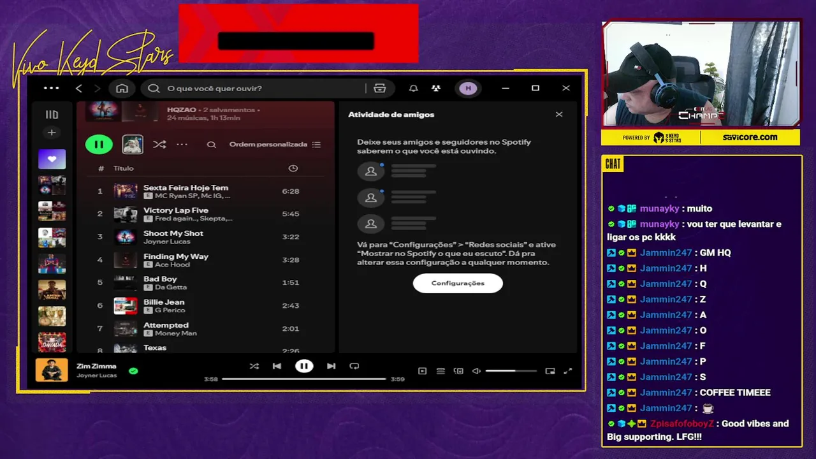Click chat username 'ZpisafofoboyZ'
The image size is (816, 459).
682,423
